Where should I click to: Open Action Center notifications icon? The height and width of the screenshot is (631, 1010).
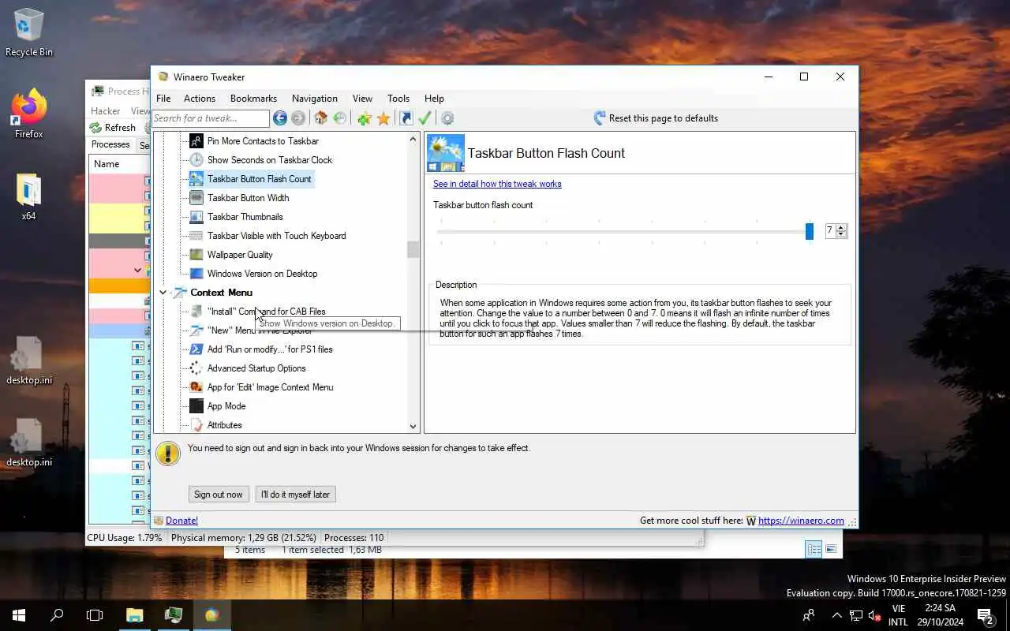985,615
